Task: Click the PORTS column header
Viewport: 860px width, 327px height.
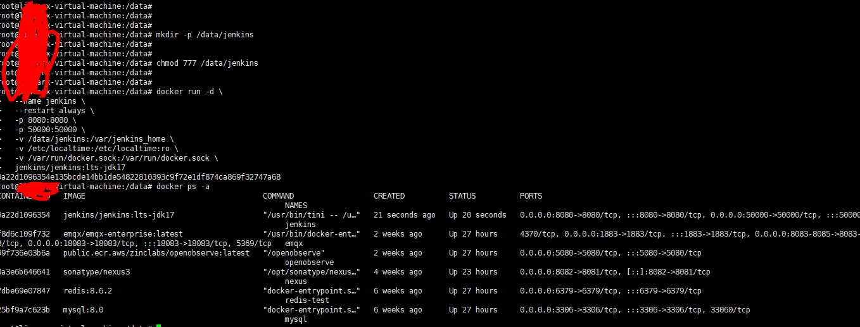Action: (531, 196)
